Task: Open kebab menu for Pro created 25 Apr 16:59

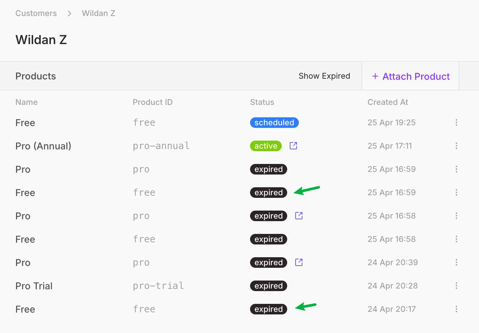Action: [456, 169]
